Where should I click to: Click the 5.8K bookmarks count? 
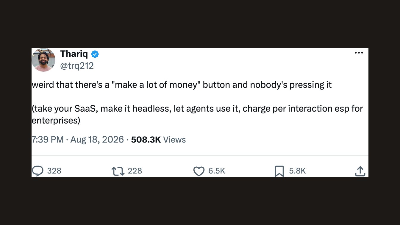[x=297, y=171]
